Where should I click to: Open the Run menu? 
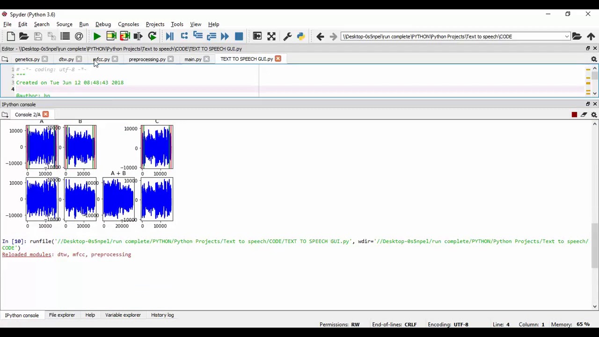[84, 24]
